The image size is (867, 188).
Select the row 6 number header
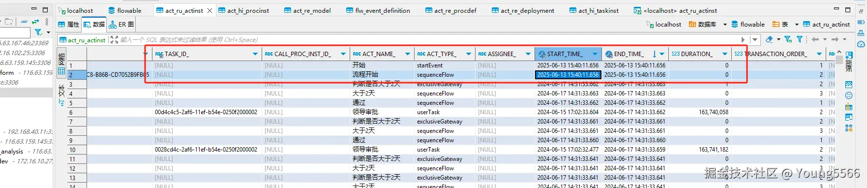pos(77,112)
